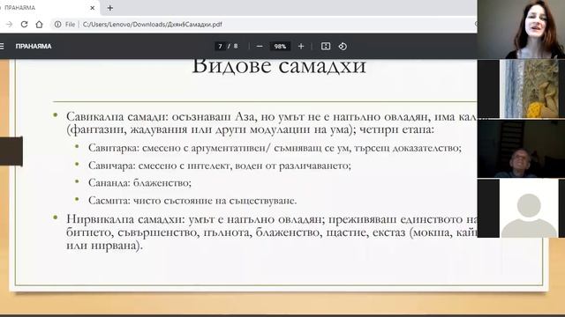Select the participant tile with blank avatar
The image size is (565, 317).
click(521, 209)
